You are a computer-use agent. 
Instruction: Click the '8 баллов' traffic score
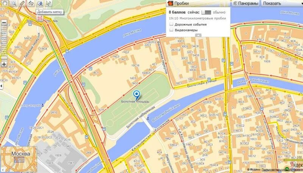[177, 12]
